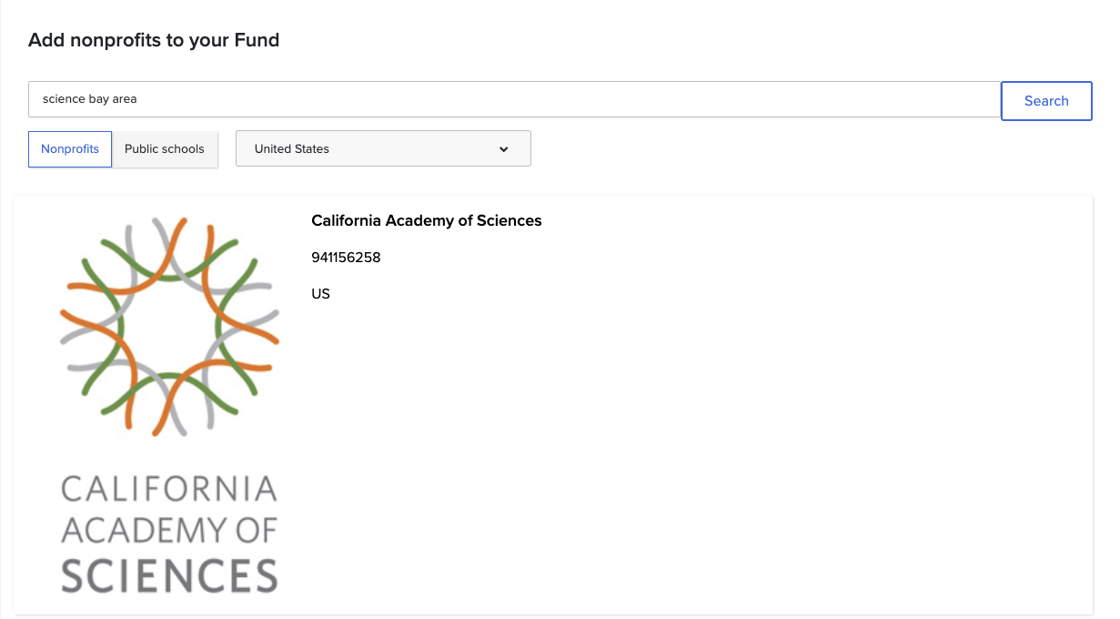Click the EIN number 941156258

click(346, 258)
